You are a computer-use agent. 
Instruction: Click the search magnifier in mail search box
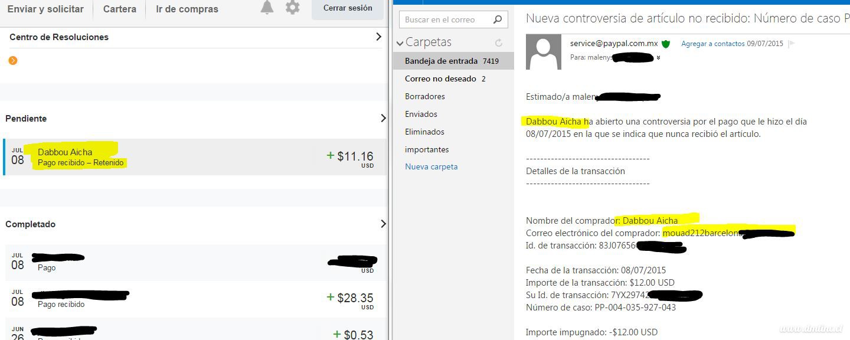tap(498, 19)
